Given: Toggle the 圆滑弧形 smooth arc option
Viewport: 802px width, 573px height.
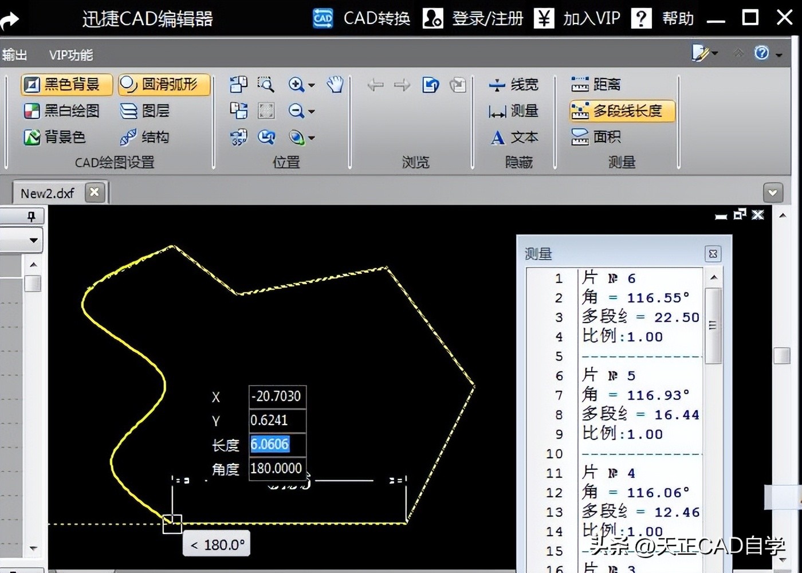Looking at the screenshot, I should pos(164,85).
